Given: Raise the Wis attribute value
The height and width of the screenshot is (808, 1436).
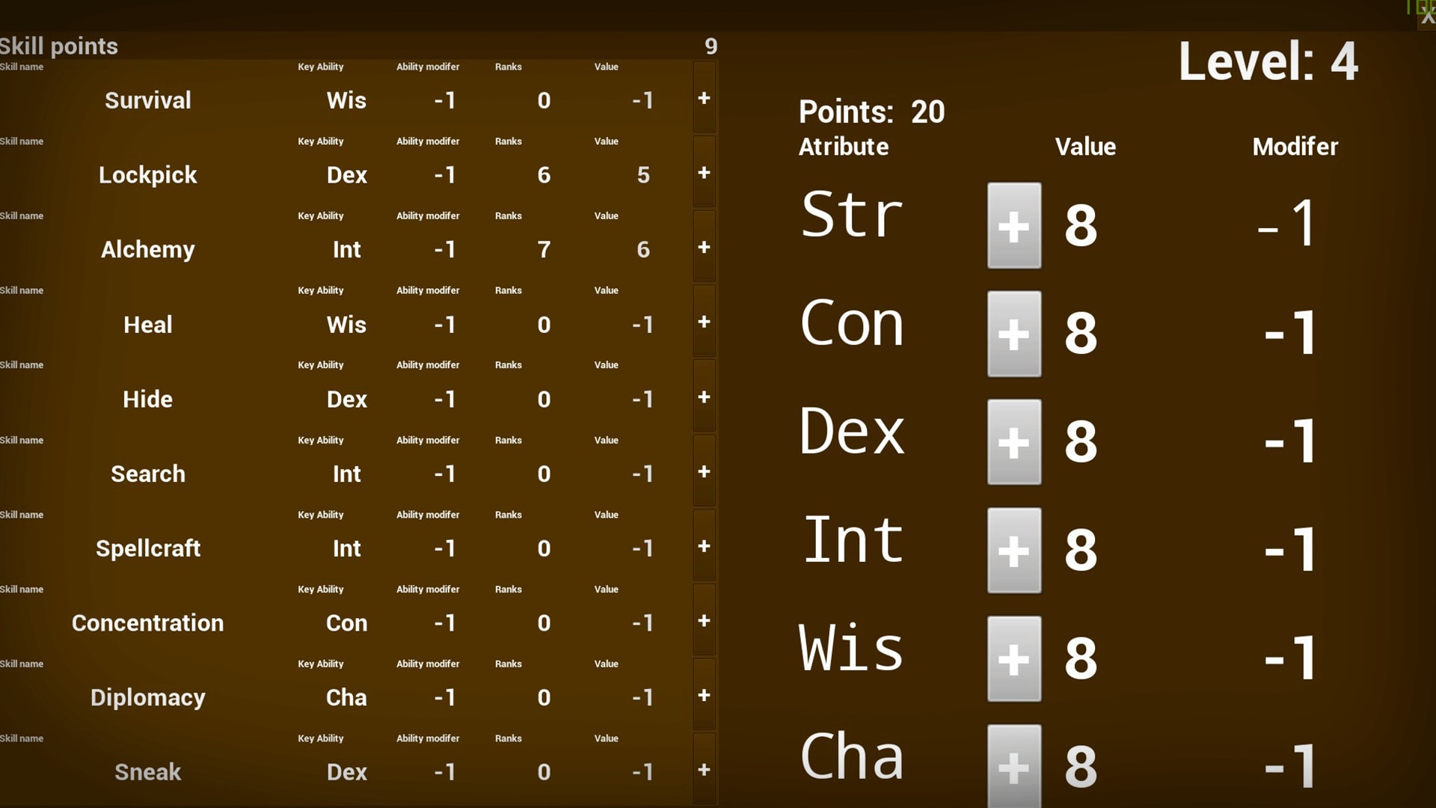Looking at the screenshot, I should click(x=1014, y=659).
